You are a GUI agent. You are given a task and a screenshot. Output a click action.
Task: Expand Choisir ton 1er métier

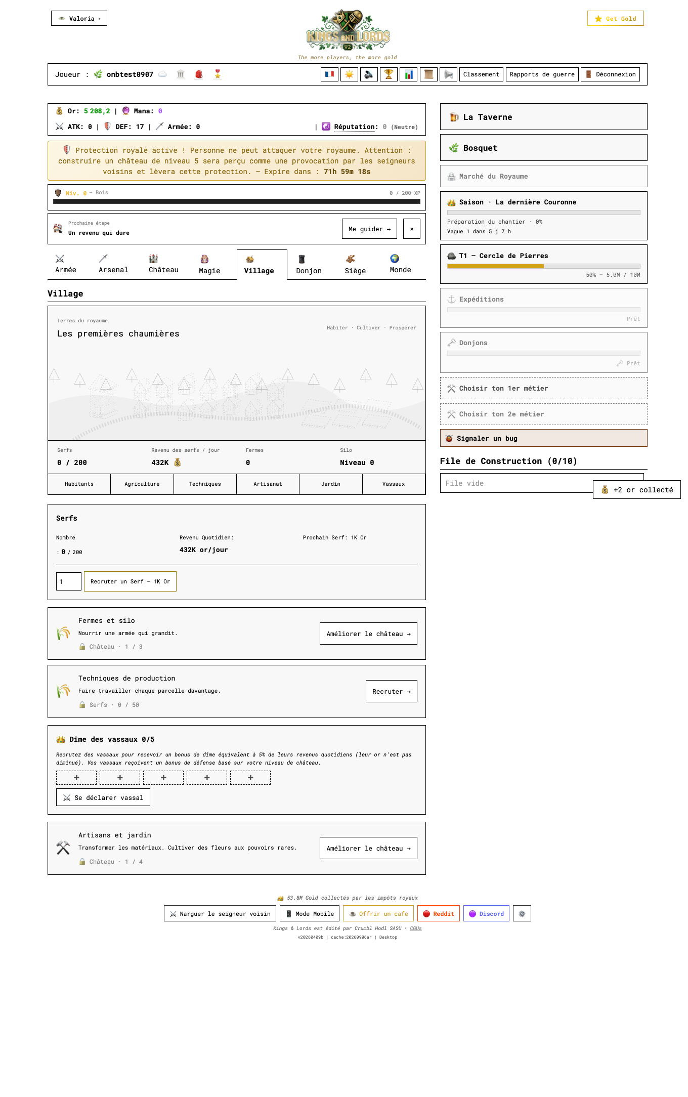(544, 388)
